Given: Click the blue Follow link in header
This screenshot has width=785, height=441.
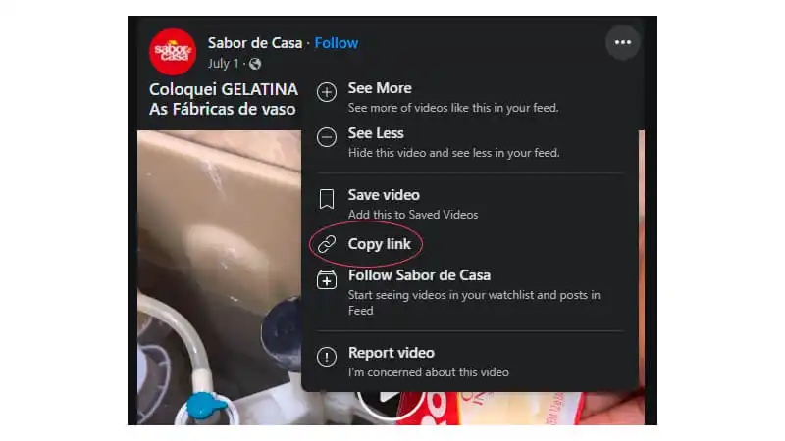Looking at the screenshot, I should (337, 43).
